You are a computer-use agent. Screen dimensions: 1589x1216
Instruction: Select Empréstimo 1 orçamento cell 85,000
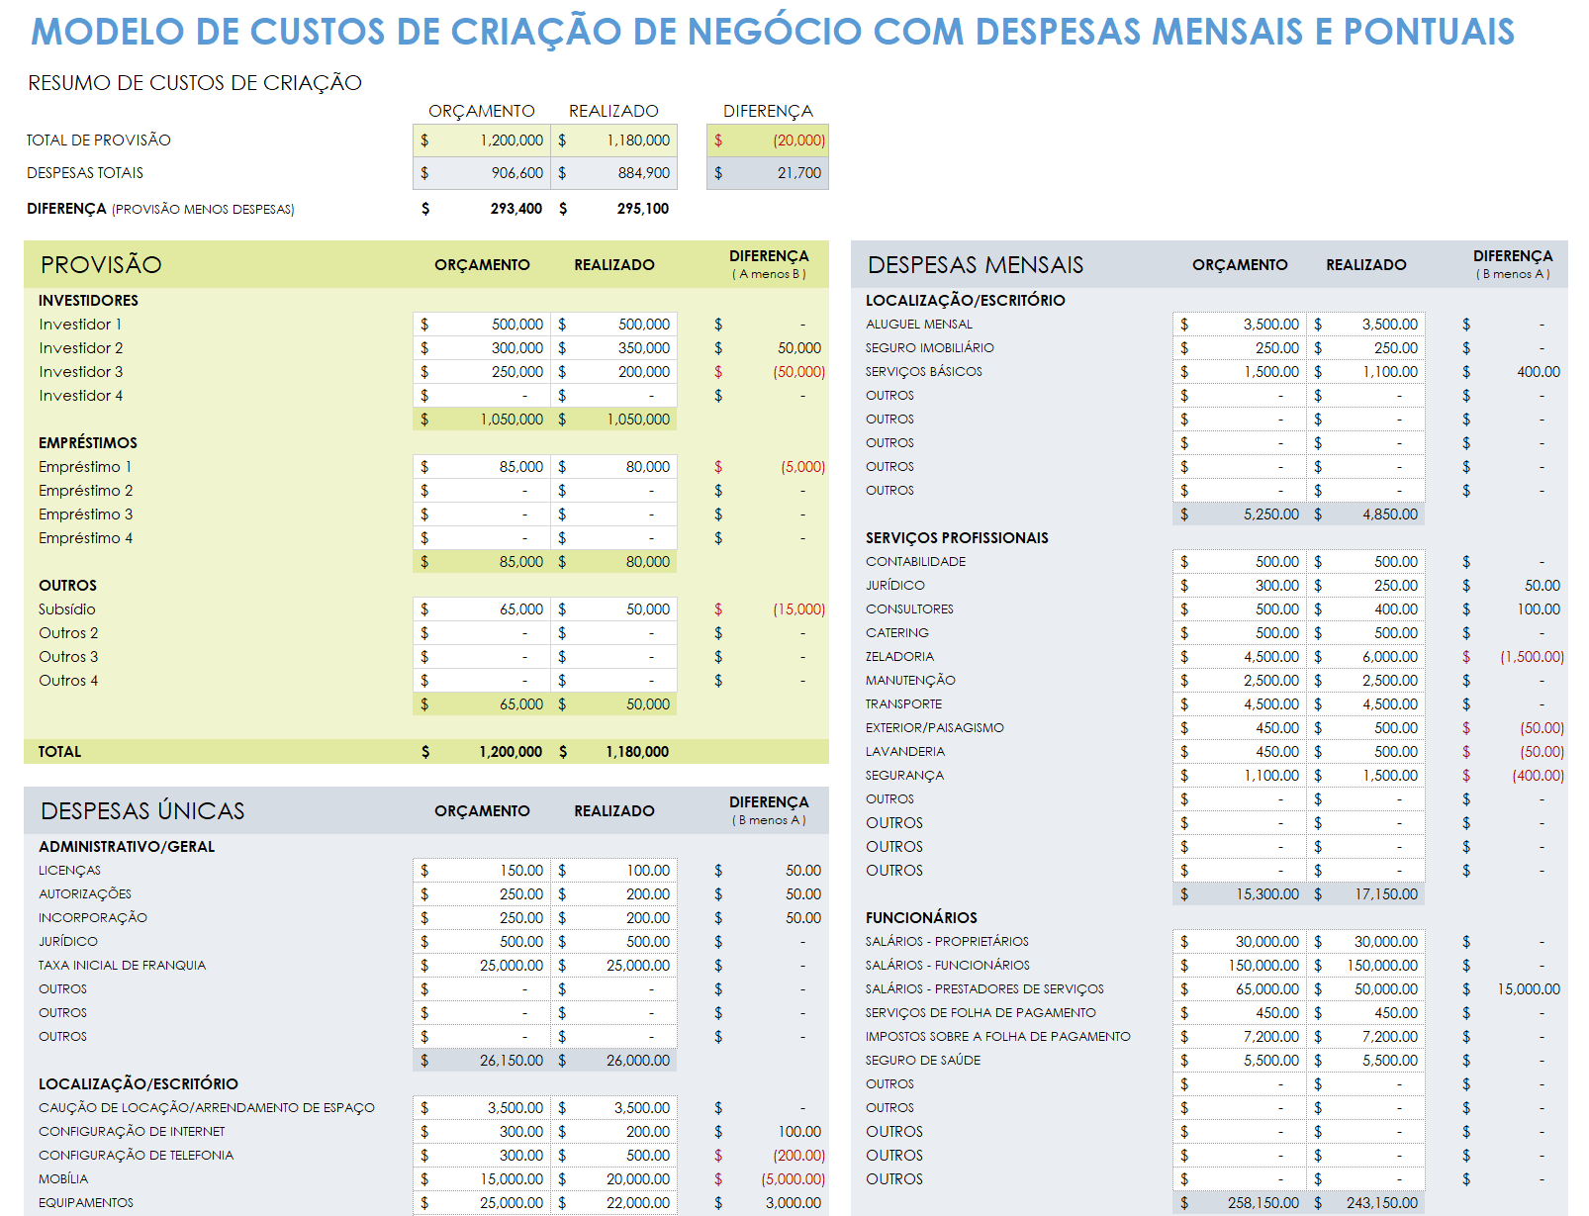[x=481, y=467]
